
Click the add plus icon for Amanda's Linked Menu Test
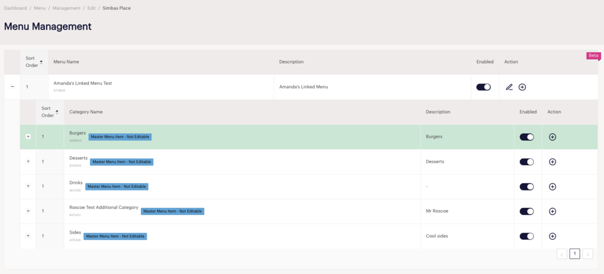[522, 87]
